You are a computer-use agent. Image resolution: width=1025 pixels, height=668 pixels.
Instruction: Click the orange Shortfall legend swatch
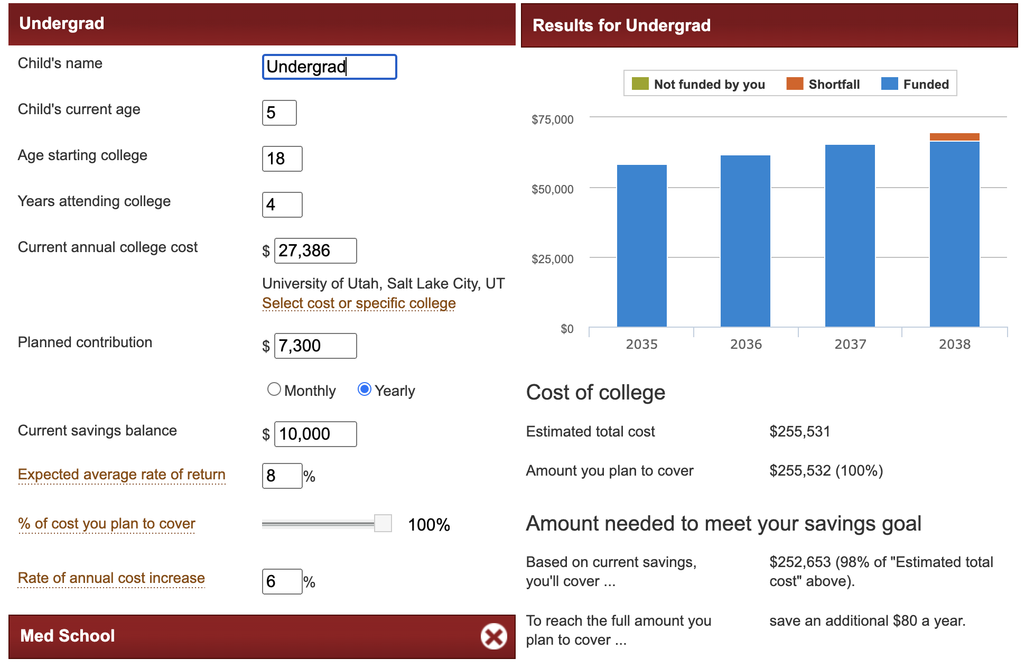[795, 84]
